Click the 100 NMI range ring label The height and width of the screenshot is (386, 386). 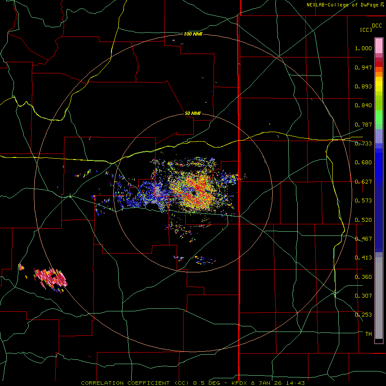point(193,34)
